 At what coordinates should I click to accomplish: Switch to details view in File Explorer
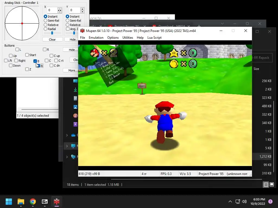[266, 185]
